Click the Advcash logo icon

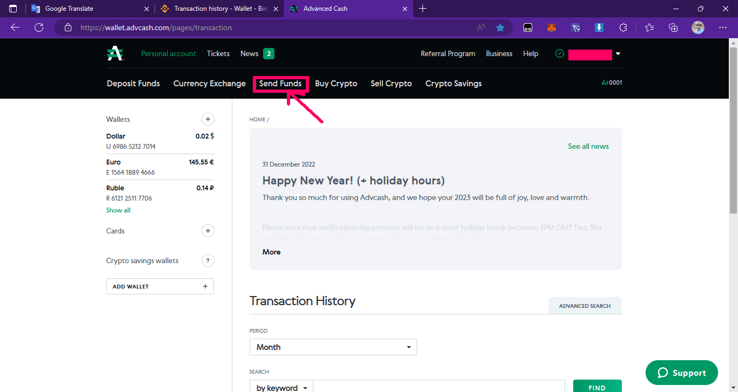(115, 53)
